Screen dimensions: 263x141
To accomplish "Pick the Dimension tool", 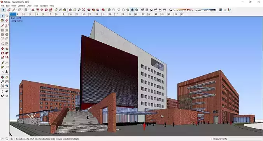I will 7,63.
